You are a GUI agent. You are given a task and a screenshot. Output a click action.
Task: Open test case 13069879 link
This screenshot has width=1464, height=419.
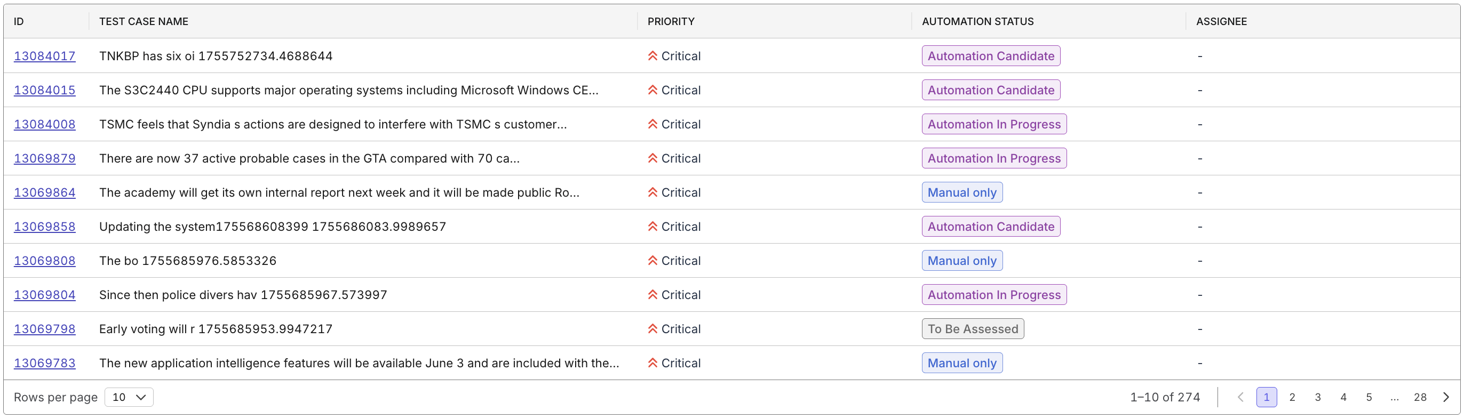click(44, 158)
